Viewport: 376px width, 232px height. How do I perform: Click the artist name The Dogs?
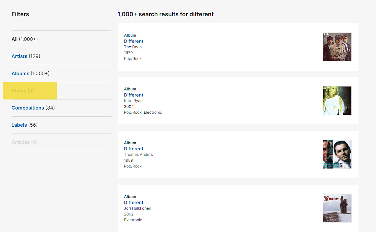(x=133, y=47)
